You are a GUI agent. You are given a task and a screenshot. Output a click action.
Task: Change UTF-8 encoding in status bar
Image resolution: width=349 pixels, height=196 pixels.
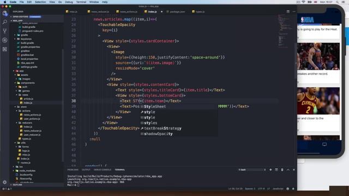tap(261, 189)
